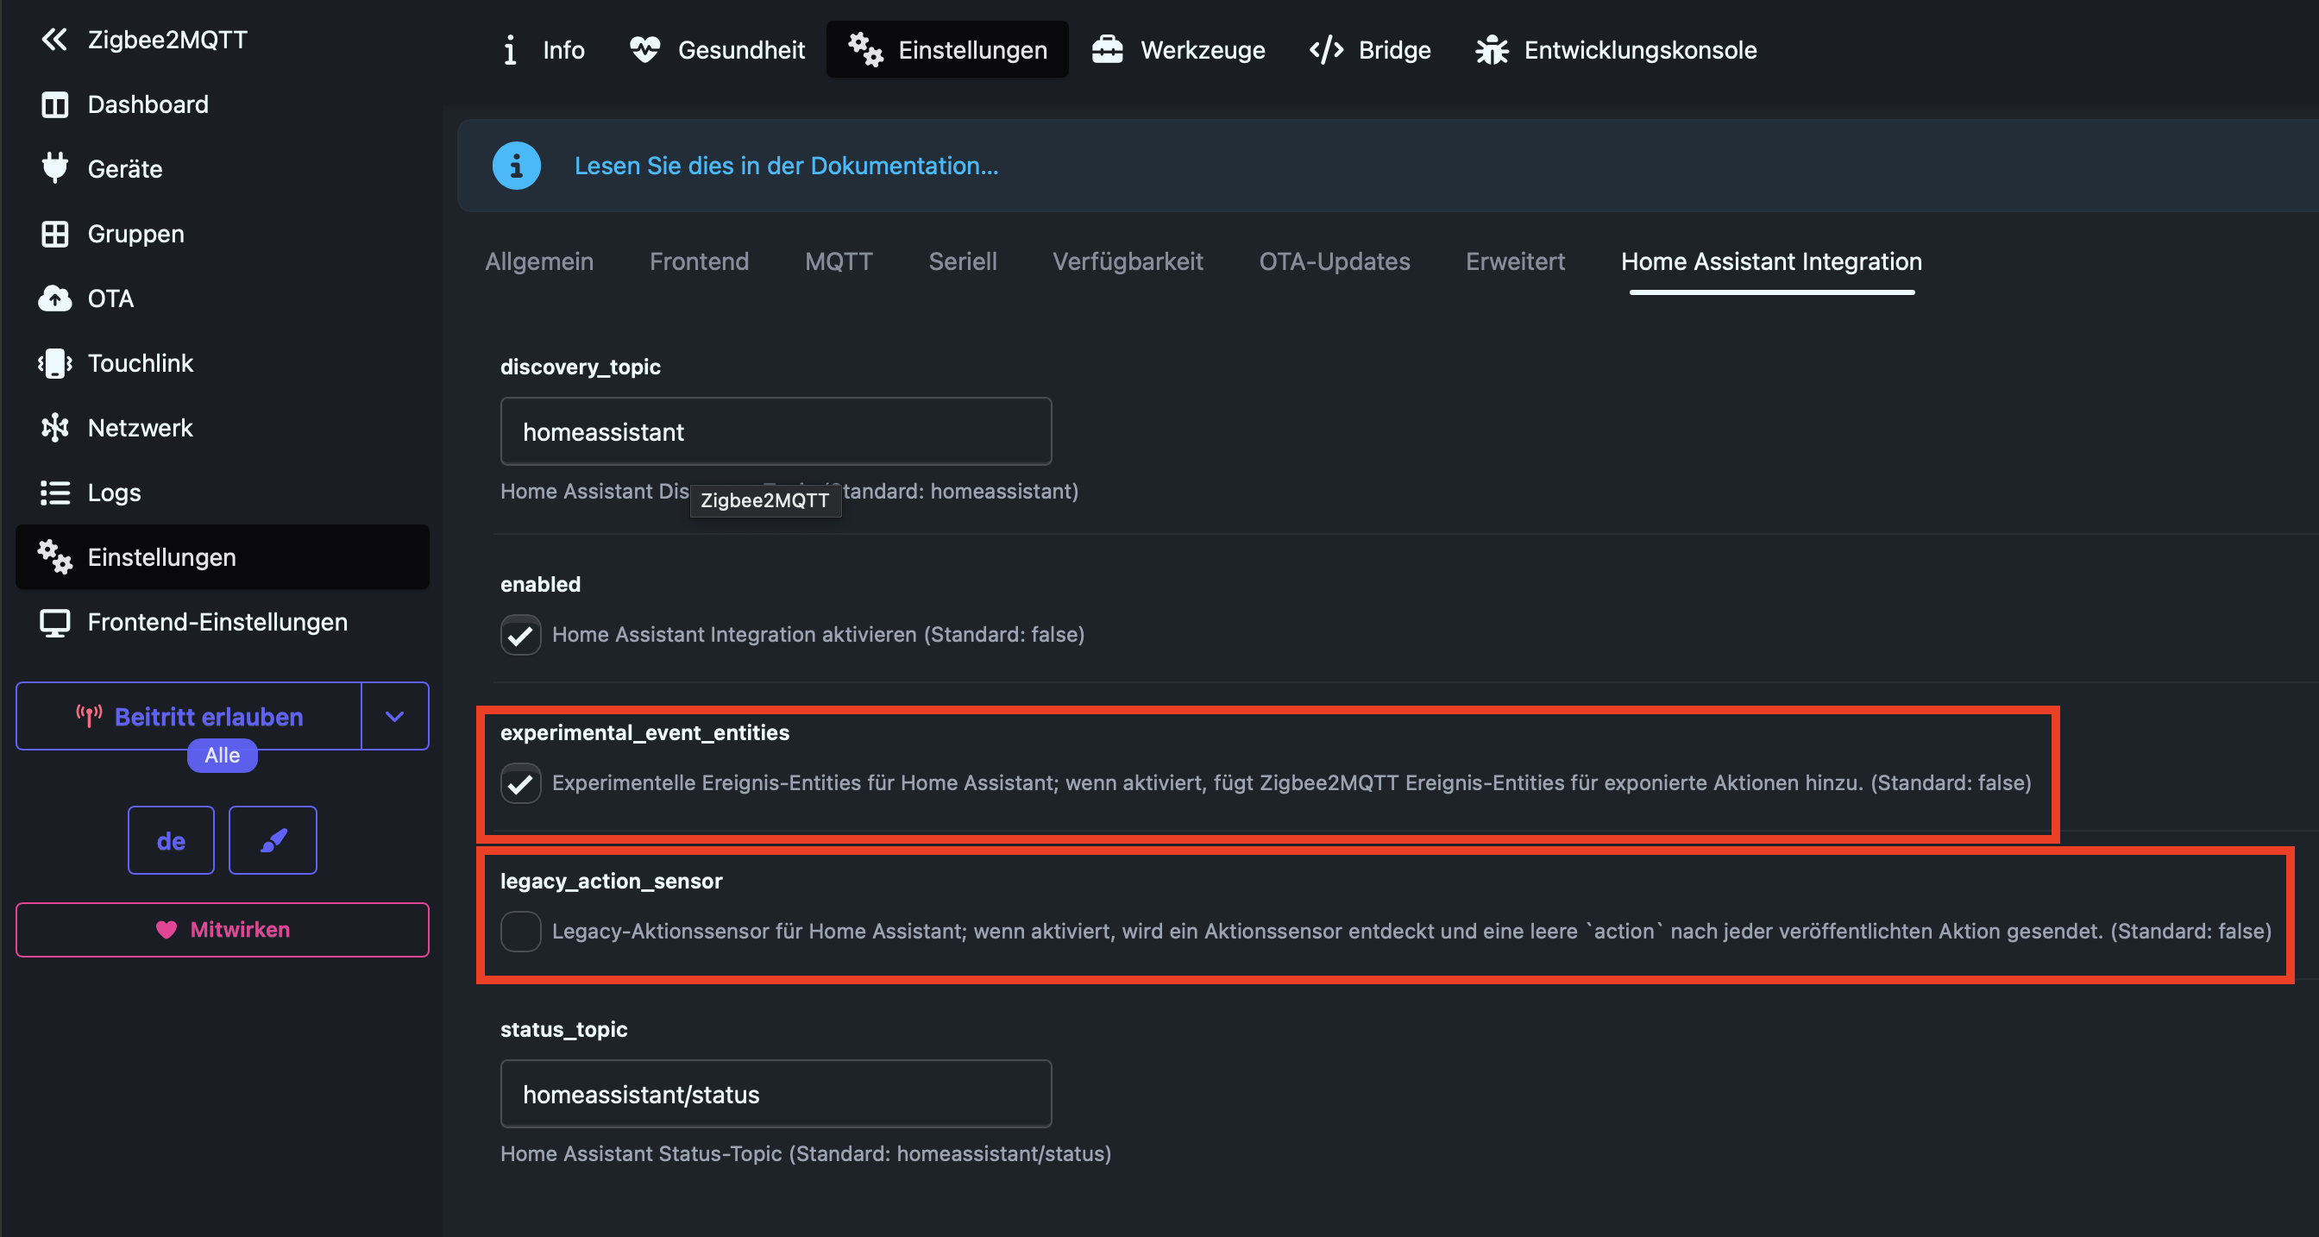
Task: Click the blue info circle icon
Action: (516, 166)
